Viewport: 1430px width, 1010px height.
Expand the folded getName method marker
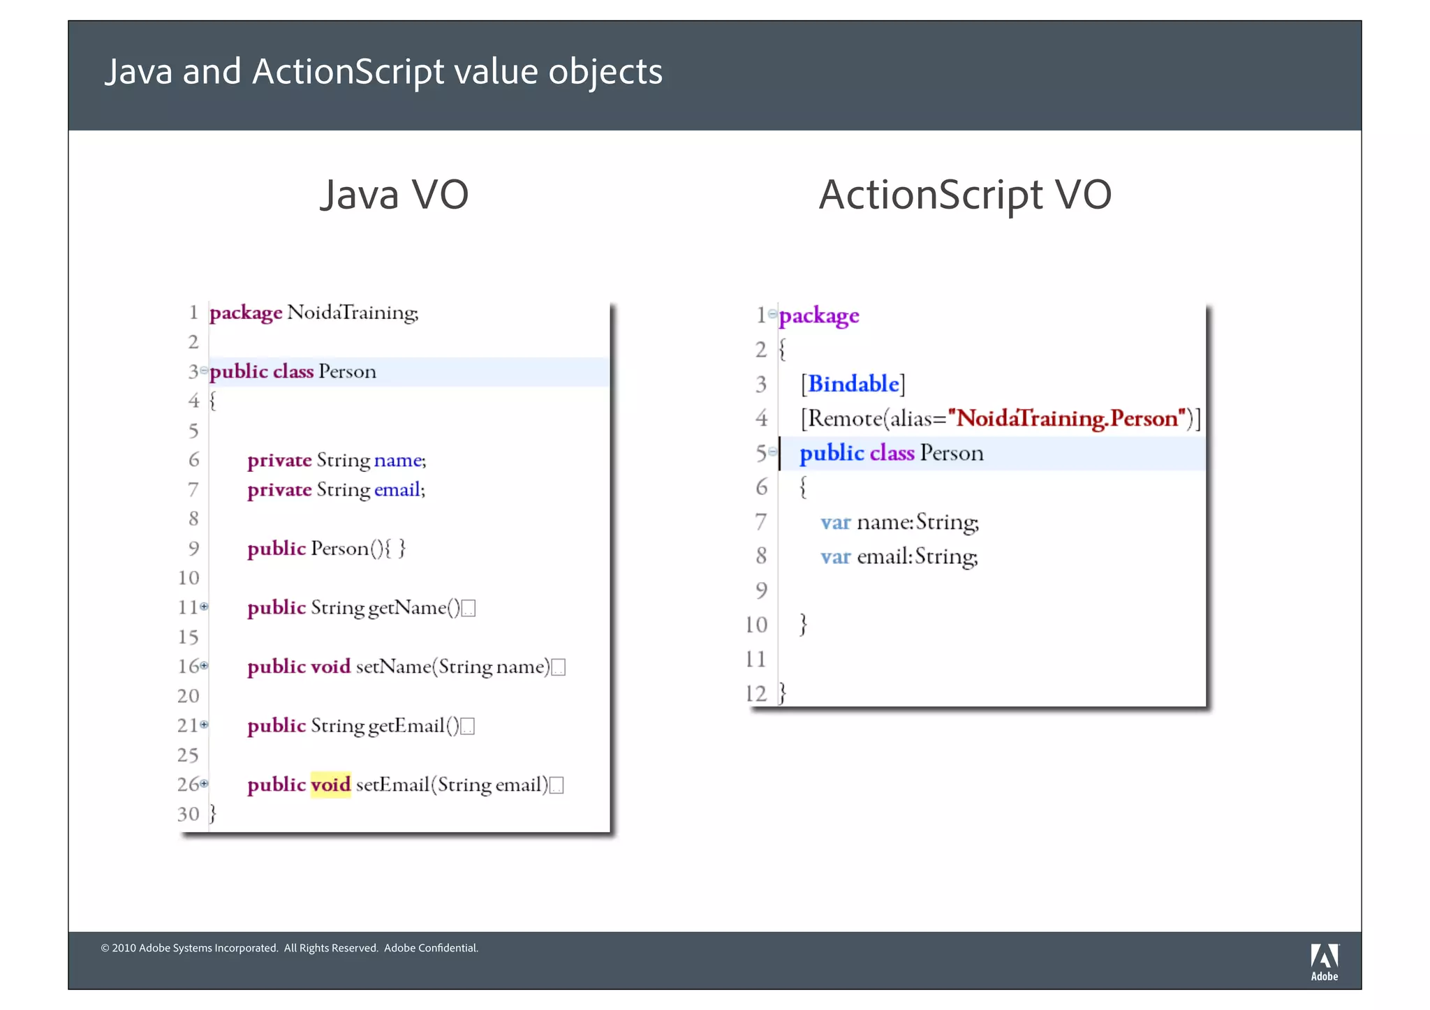[x=204, y=607]
